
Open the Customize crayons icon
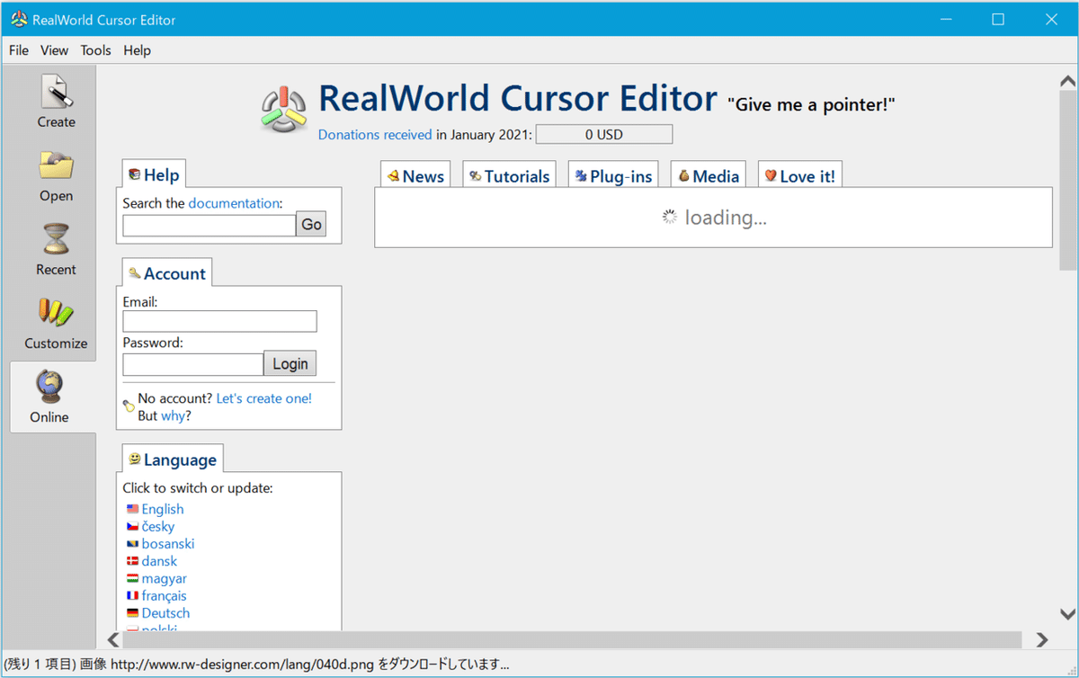[x=56, y=313]
